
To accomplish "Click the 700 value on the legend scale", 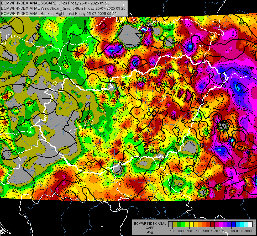I will [198, 231].
